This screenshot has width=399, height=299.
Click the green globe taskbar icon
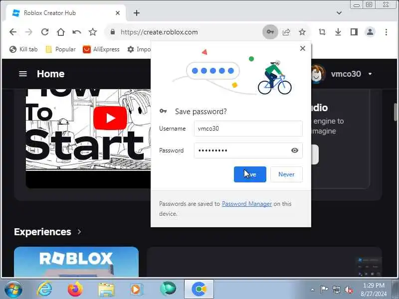(168, 289)
